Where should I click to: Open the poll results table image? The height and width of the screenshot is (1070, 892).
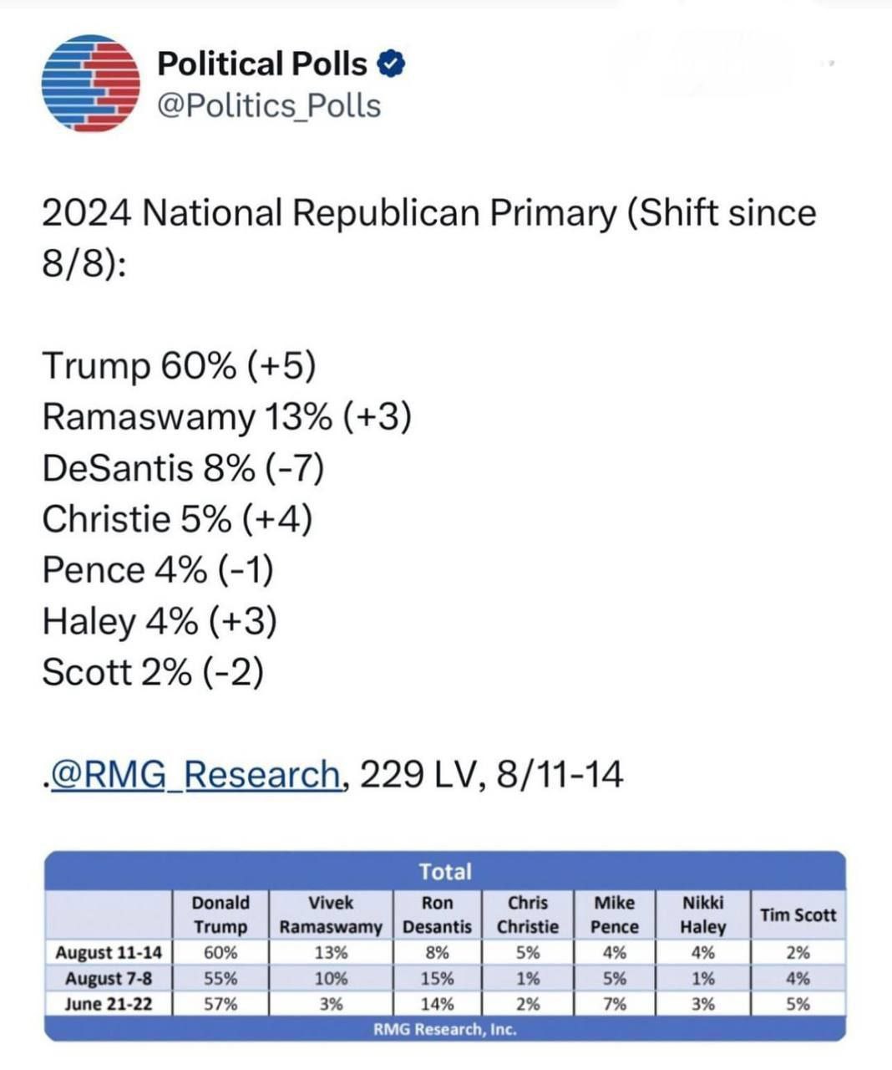[x=445, y=945]
